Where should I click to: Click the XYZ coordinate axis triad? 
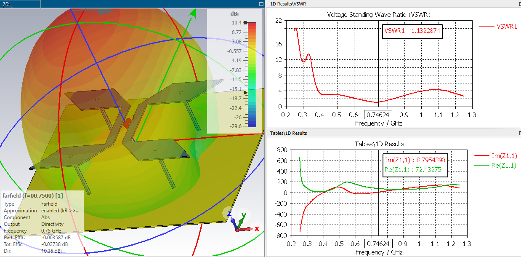pos(241,222)
